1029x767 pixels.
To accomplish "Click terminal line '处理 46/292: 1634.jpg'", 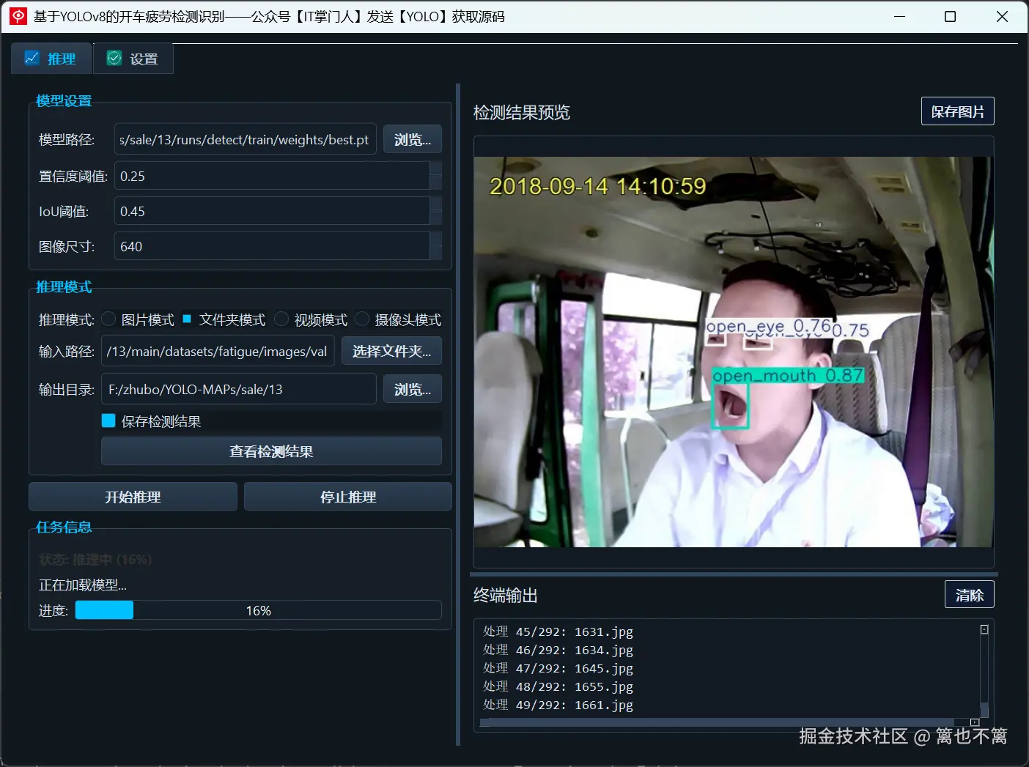I will [558, 650].
